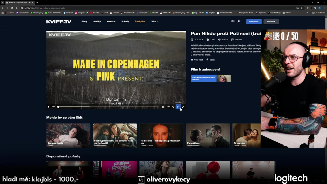Image resolution: width=327 pixels, height=184 pixels.
Task: Open the OliverovyKecy – Disk bookmark
Action: [x=181, y=13]
